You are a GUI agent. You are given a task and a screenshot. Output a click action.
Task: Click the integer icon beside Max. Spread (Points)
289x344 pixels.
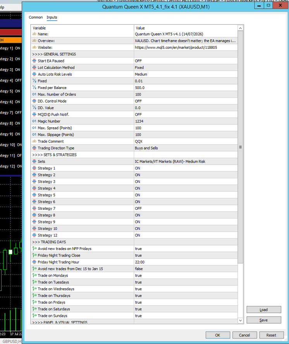click(x=34, y=128)
